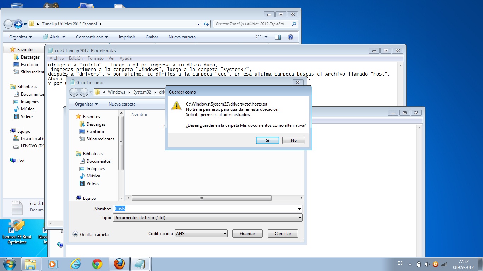Click the volume speaker tray icon
This screenshot has width=483, height=271.
point(427,264)
